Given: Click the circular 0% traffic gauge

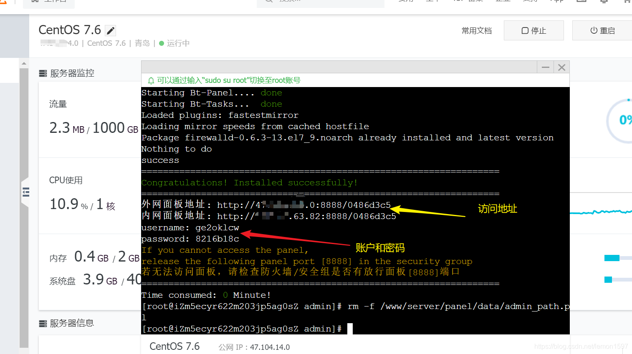Looking at the screenshot, I should tap(619, 121).
